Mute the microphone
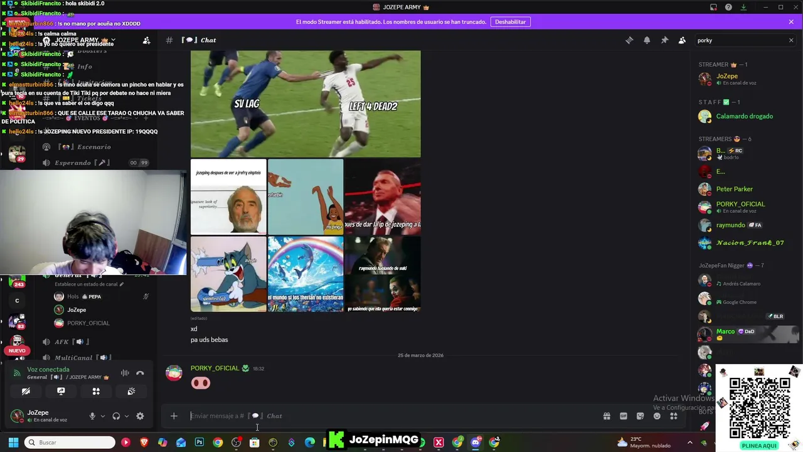 pyautogui.click(x=92, y=416)
